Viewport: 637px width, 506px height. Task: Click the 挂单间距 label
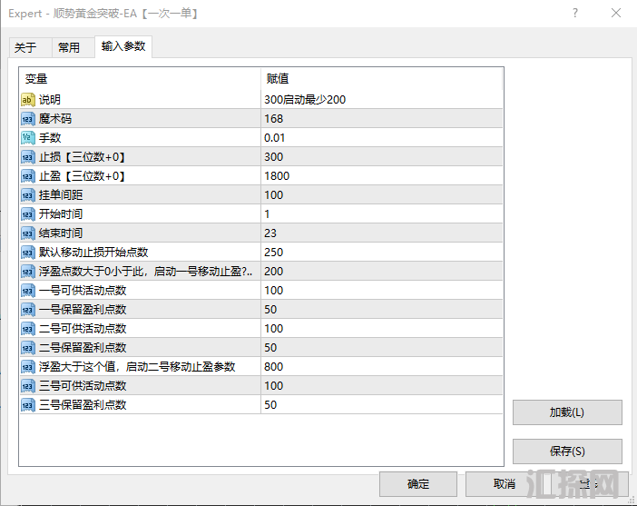click(x=61, y=195)
